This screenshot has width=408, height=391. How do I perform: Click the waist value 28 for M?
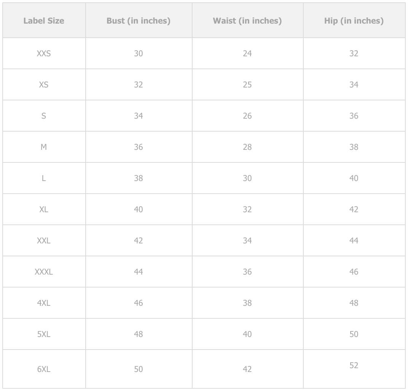click(x=247, y=147)
